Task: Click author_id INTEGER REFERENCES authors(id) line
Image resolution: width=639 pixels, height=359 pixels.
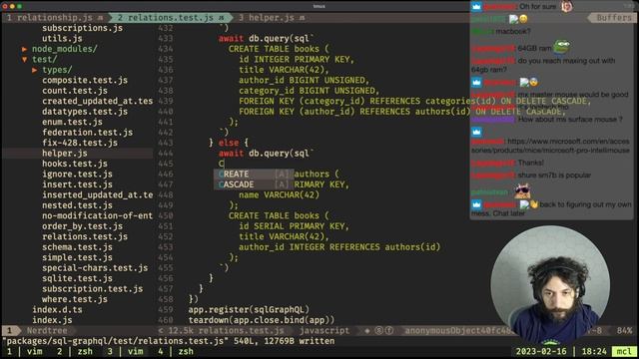Action: pyautogui.click(x=339, y=247)
